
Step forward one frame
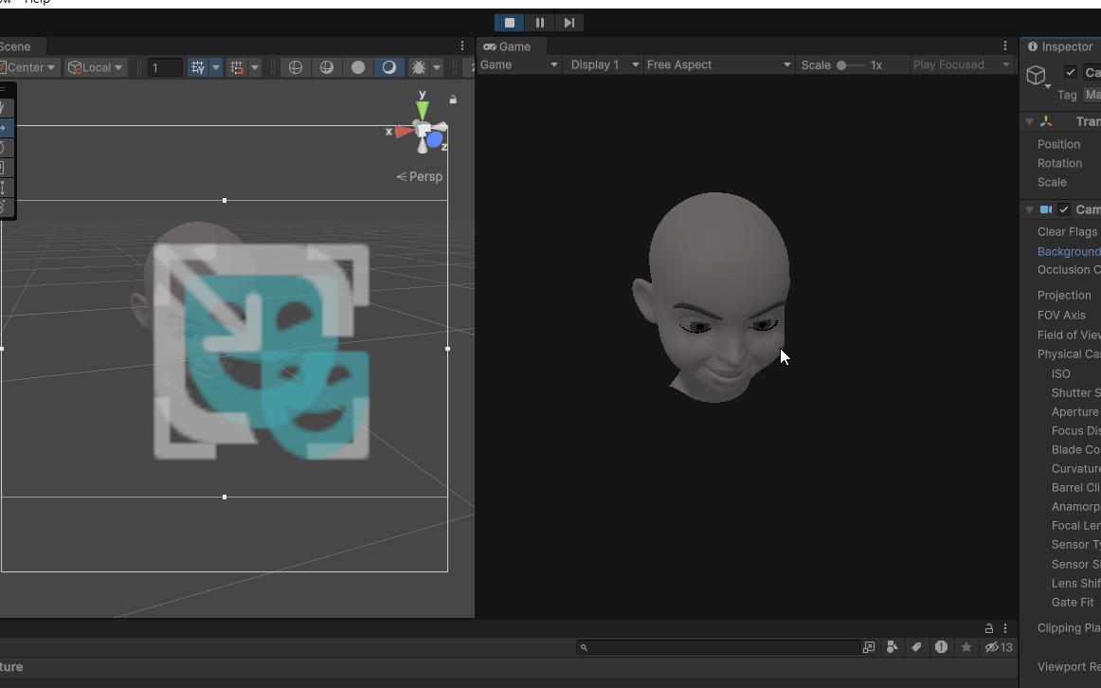click(x=569, y=23)
